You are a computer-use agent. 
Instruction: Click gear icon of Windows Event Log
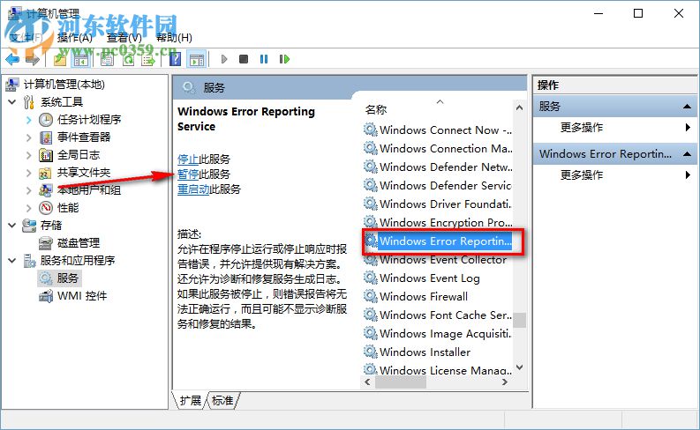(x=371, y=278)
